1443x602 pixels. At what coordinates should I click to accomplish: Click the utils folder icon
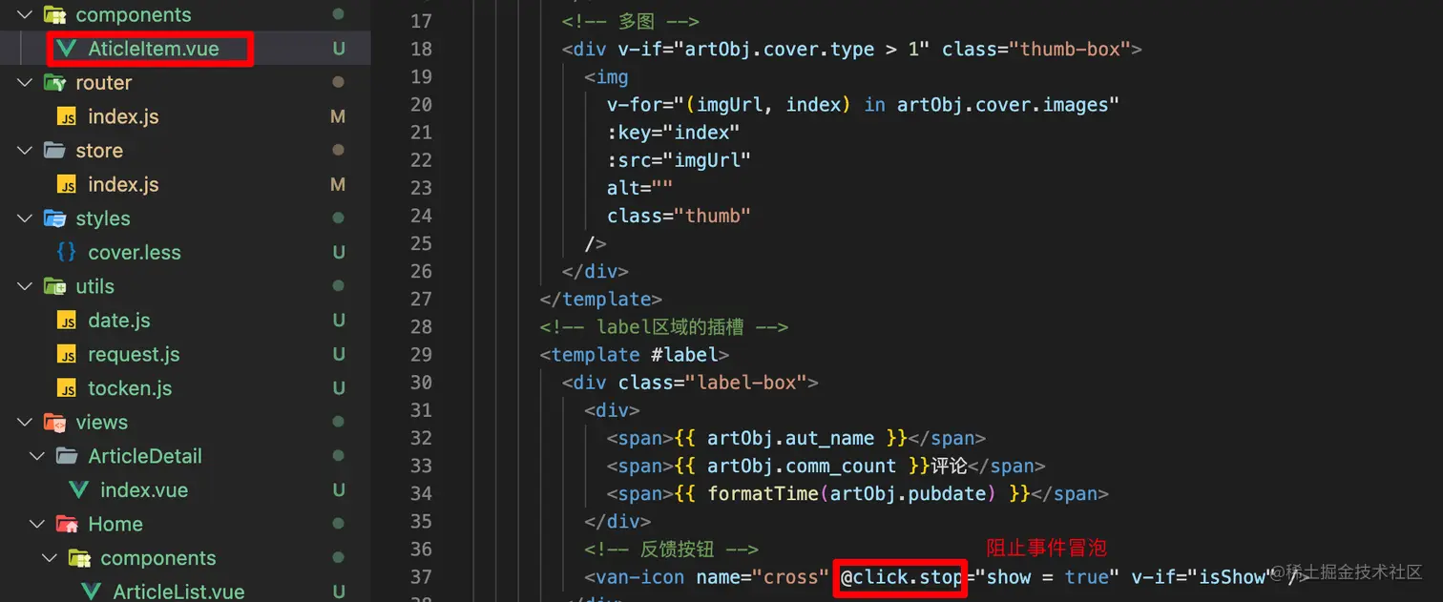(54, 286)
